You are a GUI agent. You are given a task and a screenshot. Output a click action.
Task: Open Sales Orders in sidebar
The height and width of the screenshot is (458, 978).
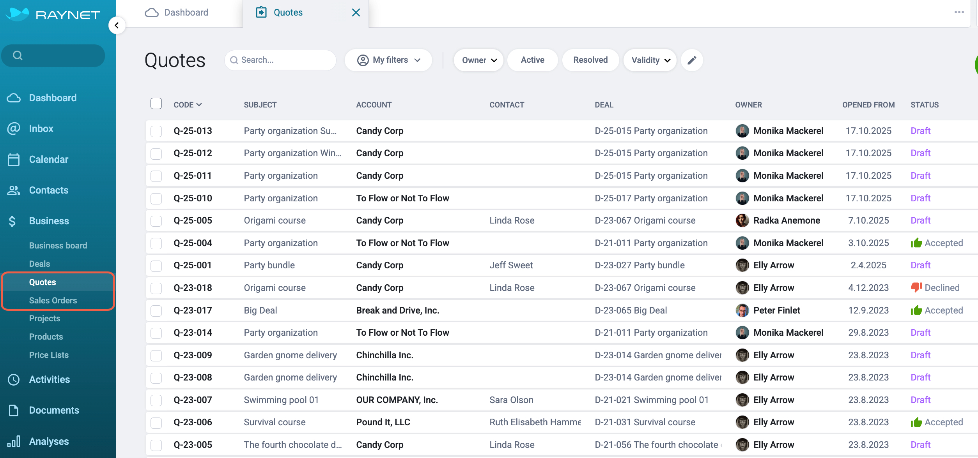coord(53,300)
